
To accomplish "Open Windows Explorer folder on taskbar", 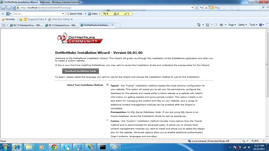I will 29,147.
